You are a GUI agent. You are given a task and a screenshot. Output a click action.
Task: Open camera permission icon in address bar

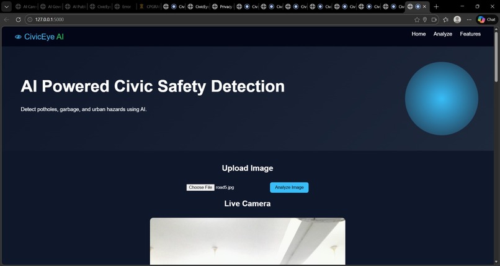(x=434, y=19)
